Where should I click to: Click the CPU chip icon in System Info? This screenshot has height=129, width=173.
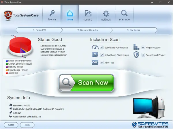coord(11,109)
